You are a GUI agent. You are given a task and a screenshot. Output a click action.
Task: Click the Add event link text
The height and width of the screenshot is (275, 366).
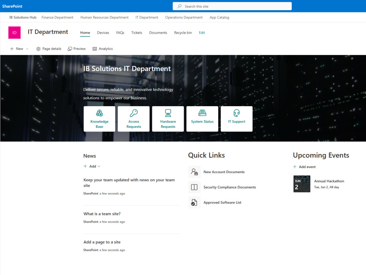tap(307, 167)
